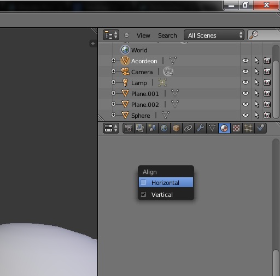
Task: Click the Lamp data icon beside Lamp
Action: (162, 82)
